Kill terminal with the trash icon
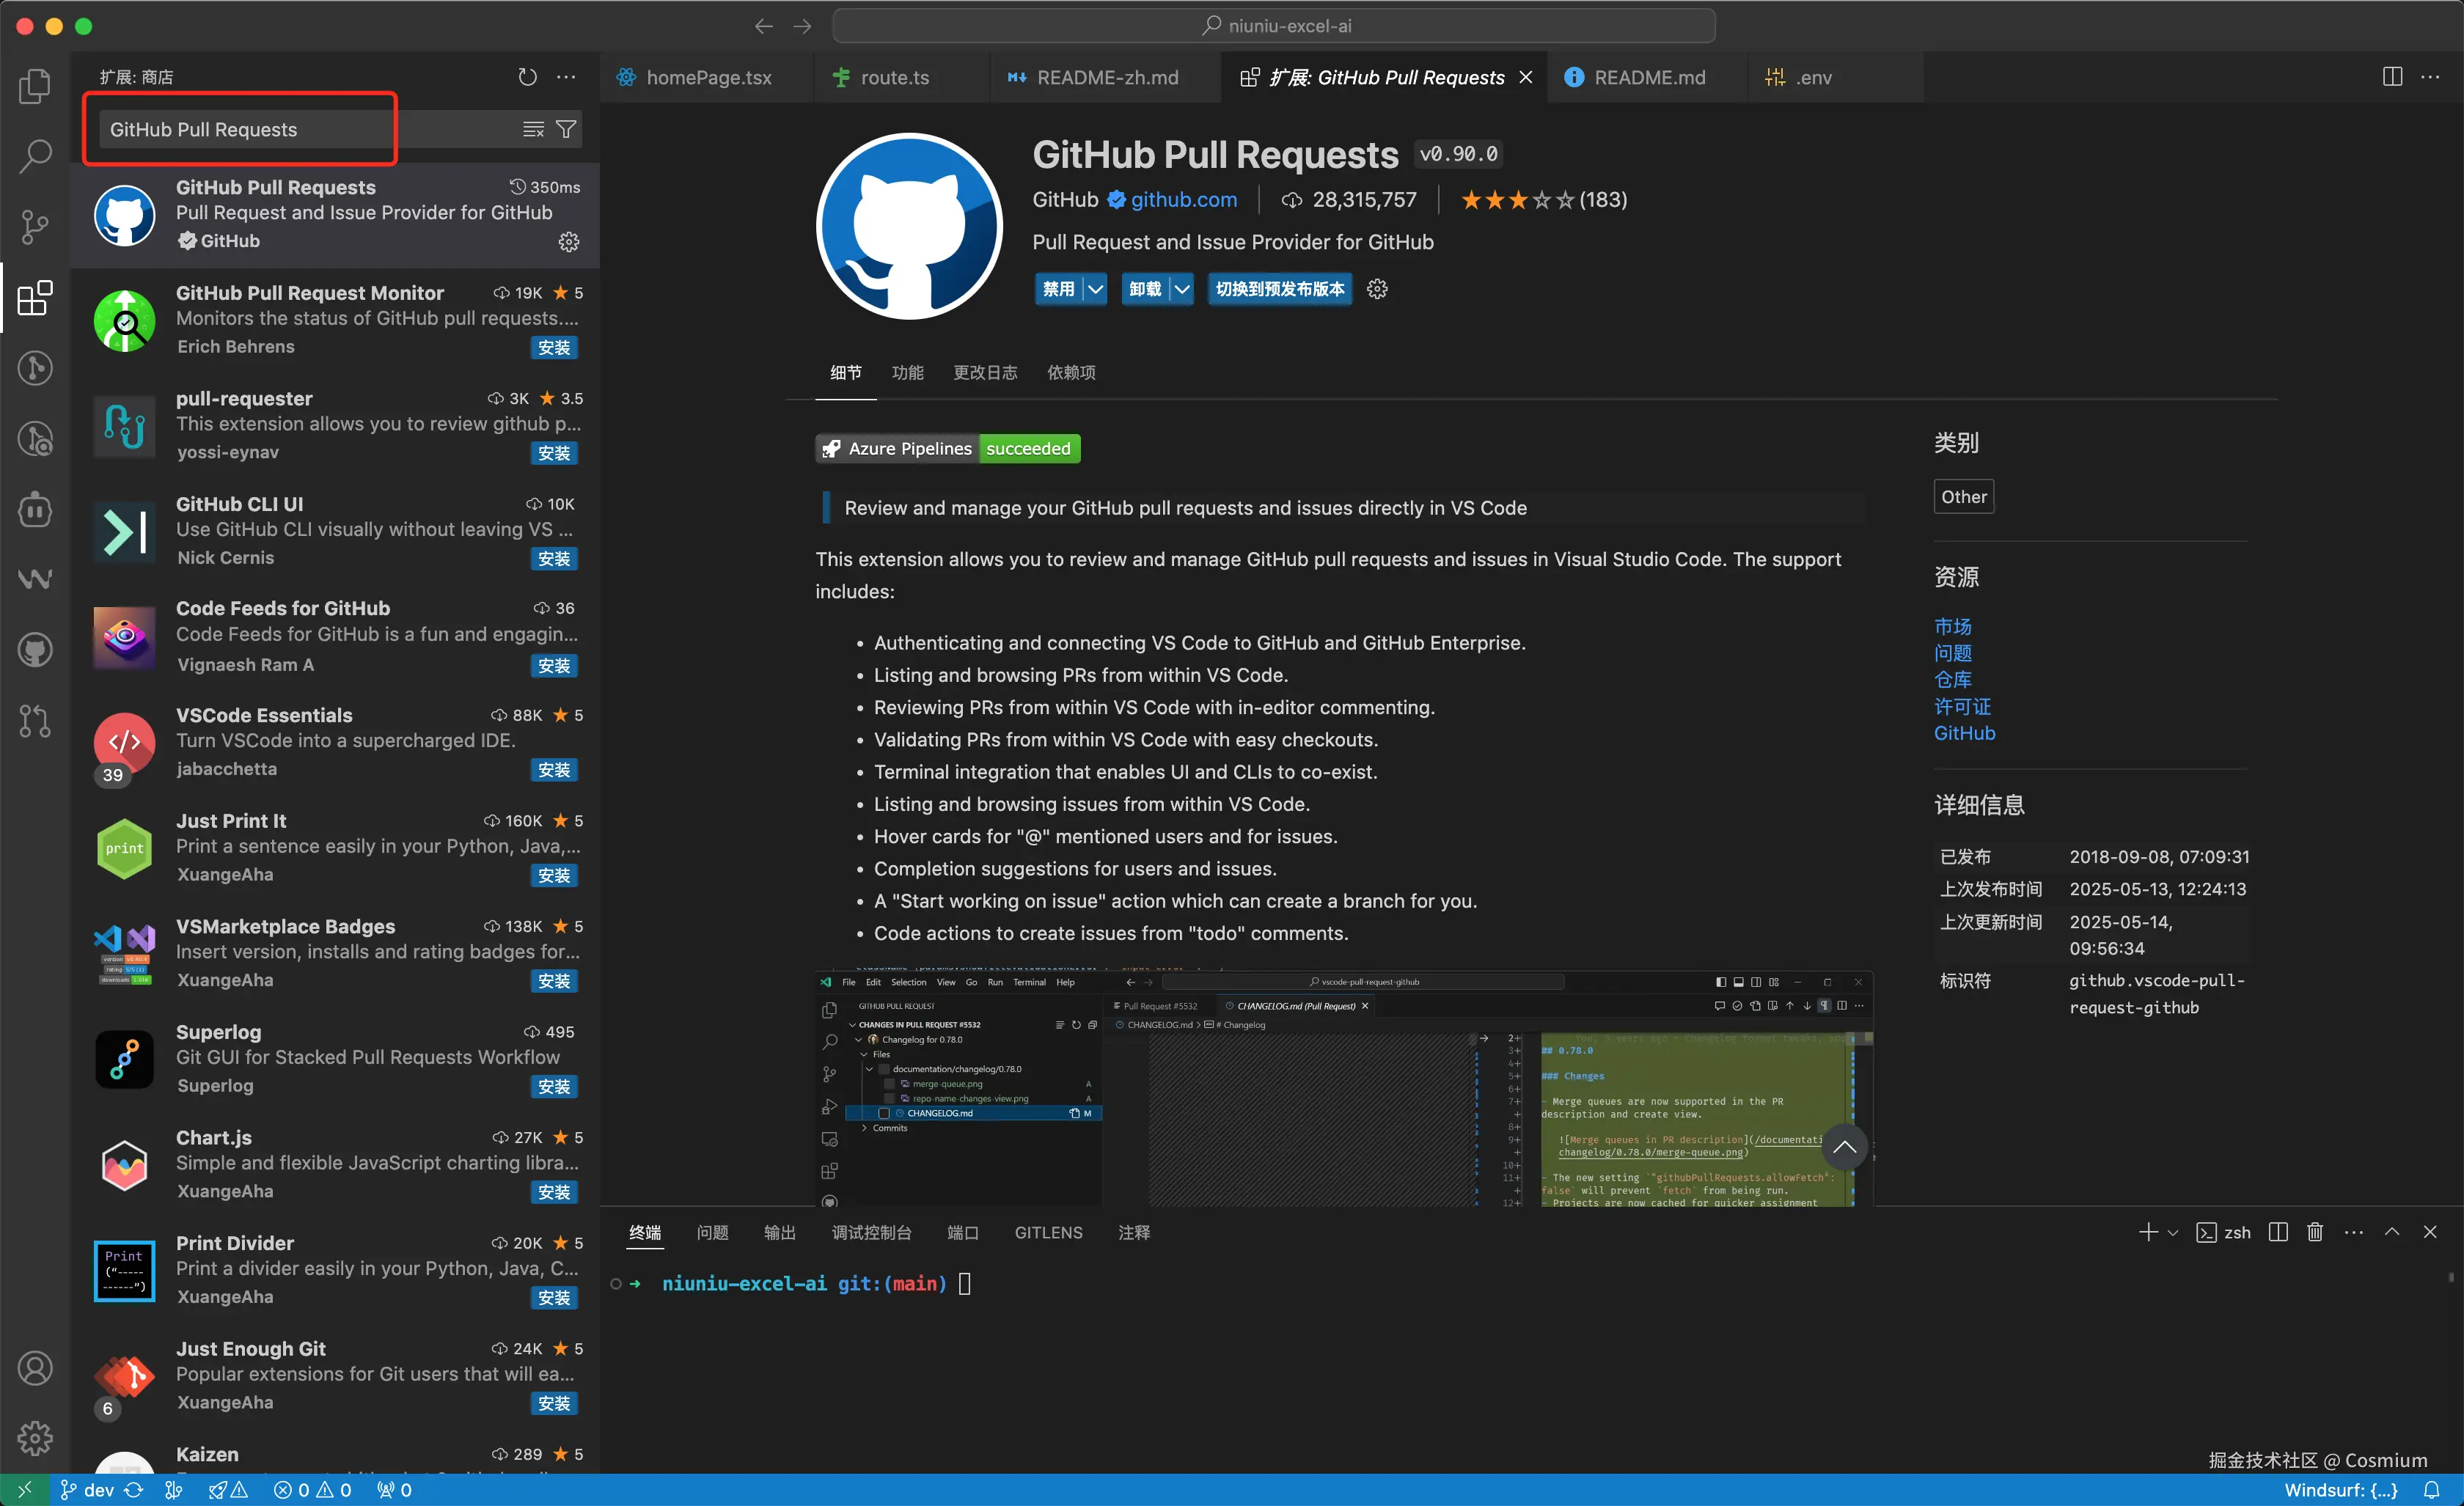This screenshot has height=1506, width=2464. coord(2314,1232)
